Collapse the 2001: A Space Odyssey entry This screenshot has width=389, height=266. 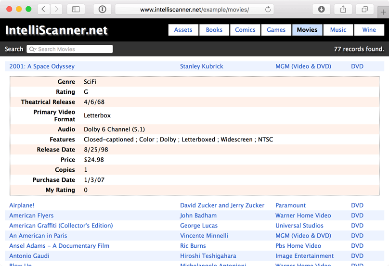point(42,66)
